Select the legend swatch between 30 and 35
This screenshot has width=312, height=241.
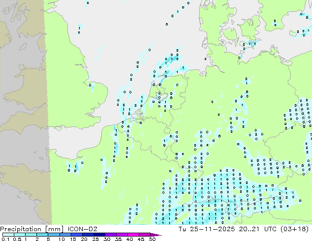[110, 235]
